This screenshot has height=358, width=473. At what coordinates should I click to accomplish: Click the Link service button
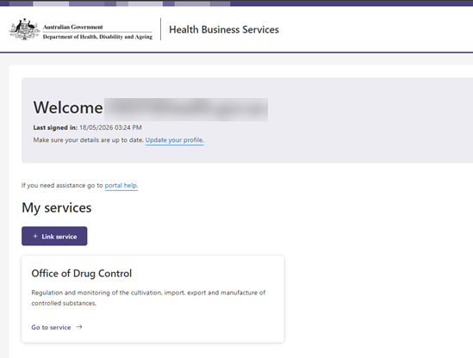(x=54, y=236)
